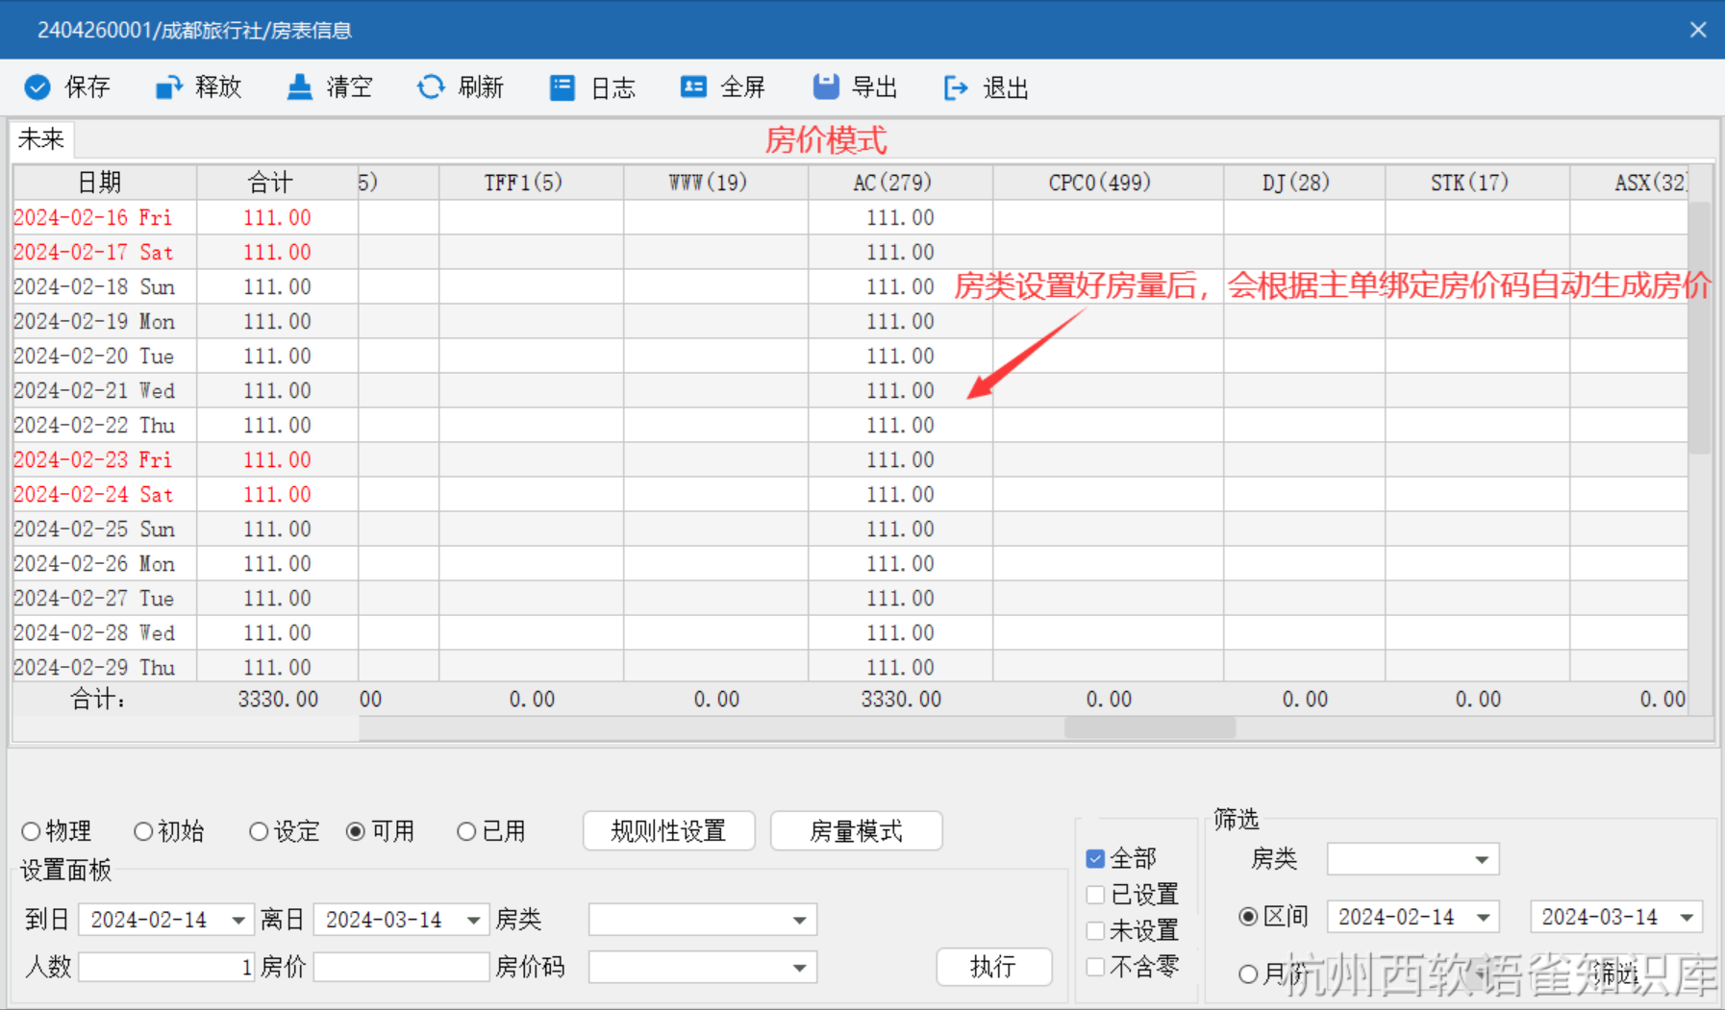Click the 规则性设置 button
1725x1010 pixels.
(668, 831)
